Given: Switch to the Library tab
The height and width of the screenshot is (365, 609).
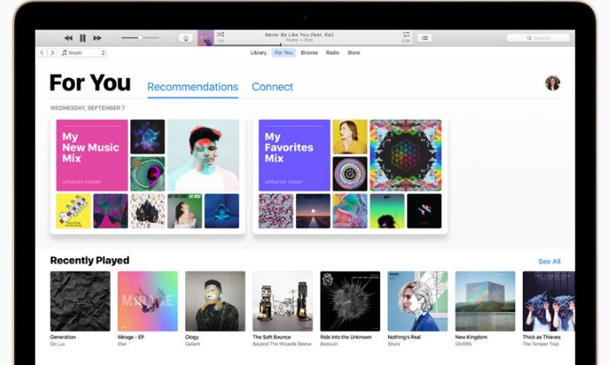Looking at the screenshot, I should pos(258,53).
